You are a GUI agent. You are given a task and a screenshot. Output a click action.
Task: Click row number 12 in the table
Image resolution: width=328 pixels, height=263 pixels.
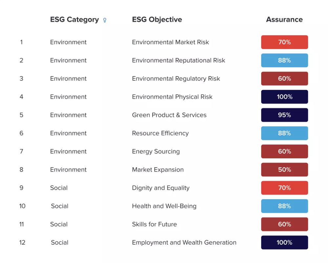point(22,242)
